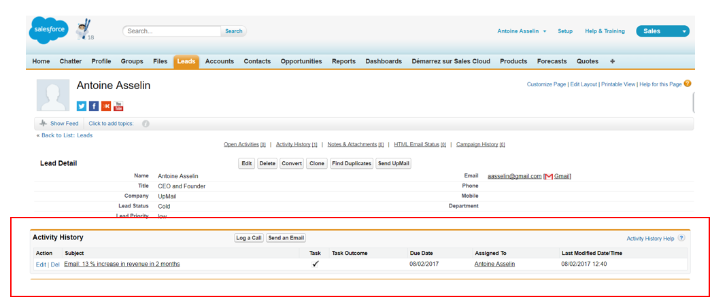This screenshot has height=308, width=727.
Task: Open the Antoine Asselin user menu dropdown
Action: (x=522, y=31)
